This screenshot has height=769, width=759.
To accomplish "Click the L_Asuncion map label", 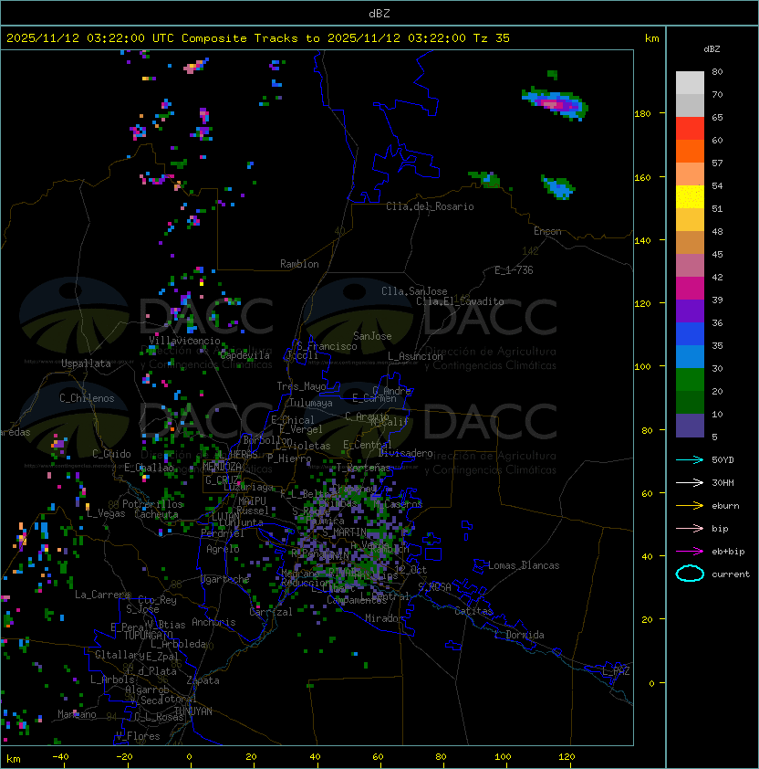I will pyautogui.click(x=415, y=356).
